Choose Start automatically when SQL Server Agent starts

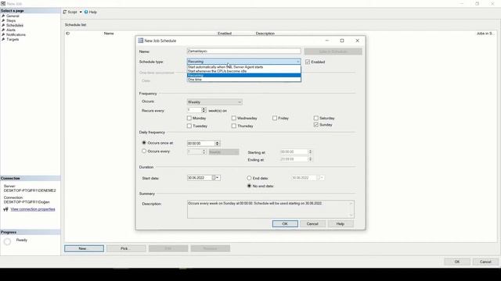(x=243, y=67)
